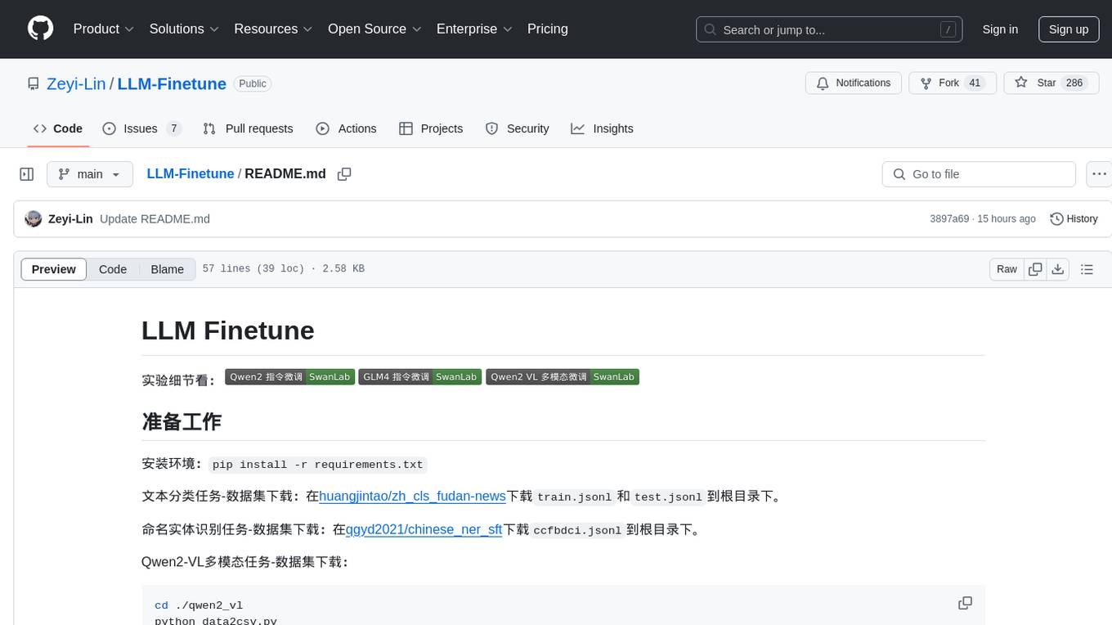Image resolution: width=1112 pixels, height=625 pixels.
Task: Expand the Resources menu
Action: point(273,29)
